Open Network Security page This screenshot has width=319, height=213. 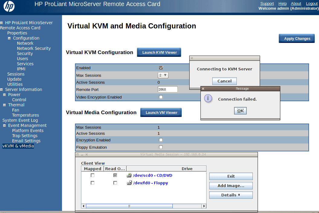(x=34, y=48)
